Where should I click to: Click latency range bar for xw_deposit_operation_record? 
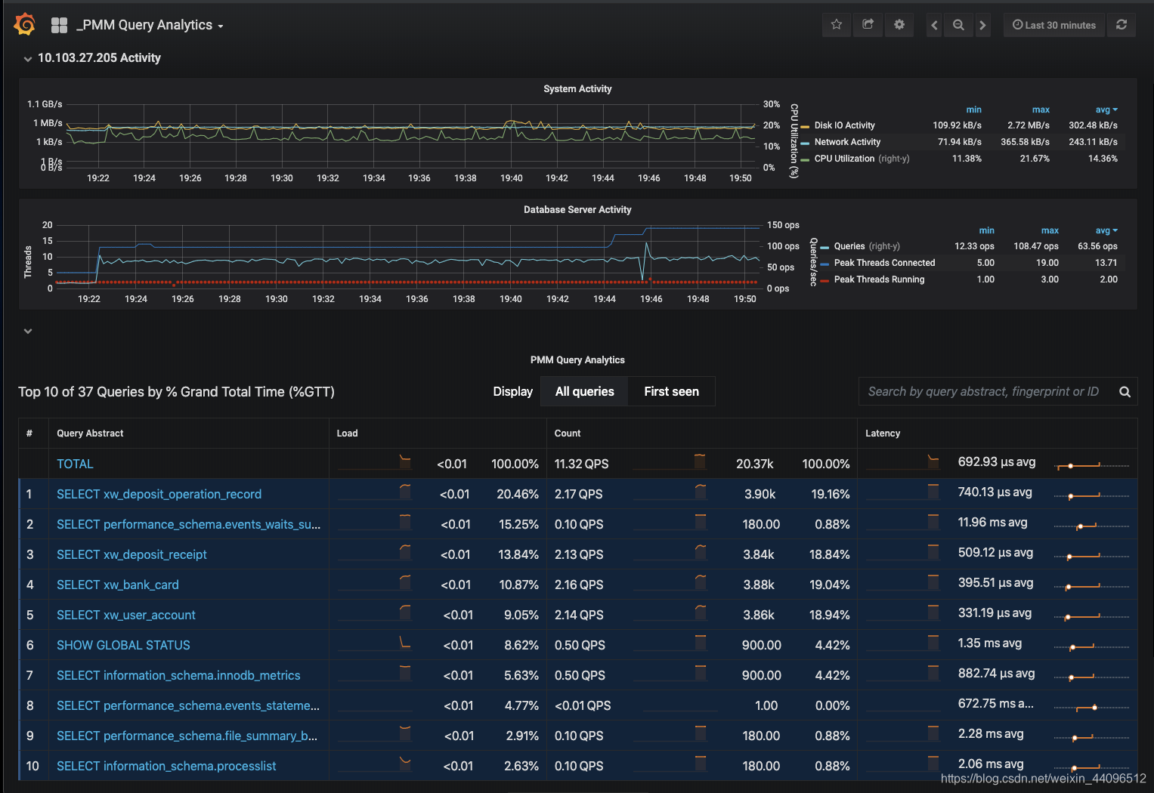[1091, 495]
